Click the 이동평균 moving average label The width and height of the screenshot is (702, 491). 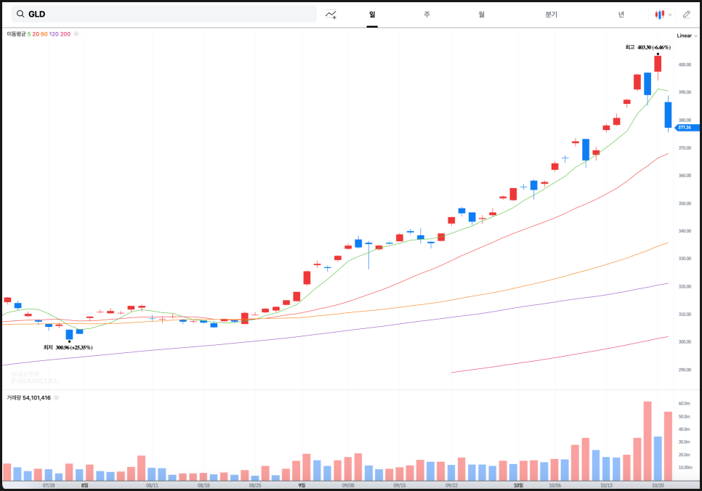(16, 34)
